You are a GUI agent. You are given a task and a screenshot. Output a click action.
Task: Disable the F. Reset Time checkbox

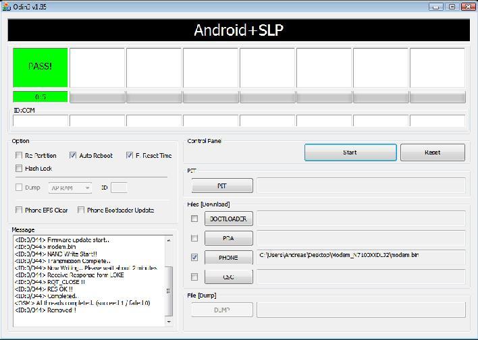pos(130,155)
